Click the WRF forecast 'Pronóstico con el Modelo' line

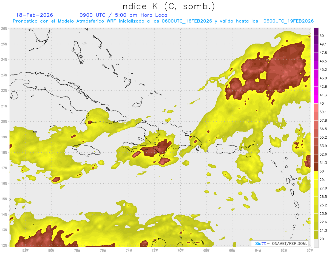point(163,21)
